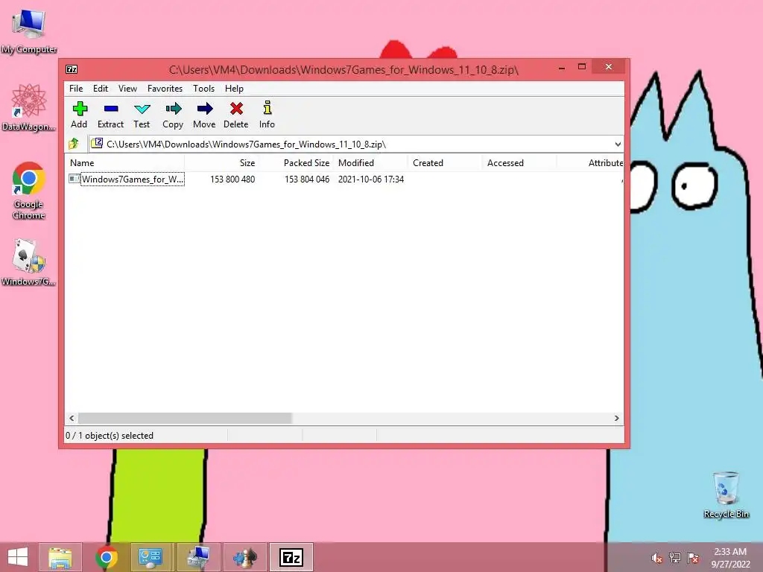Sort by Packed Size column header
763x572 pixels.
click(296, 163)
